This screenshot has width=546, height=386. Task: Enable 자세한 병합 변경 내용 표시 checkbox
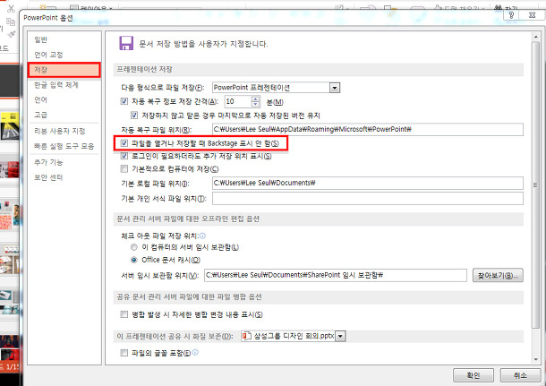(124, 314)
